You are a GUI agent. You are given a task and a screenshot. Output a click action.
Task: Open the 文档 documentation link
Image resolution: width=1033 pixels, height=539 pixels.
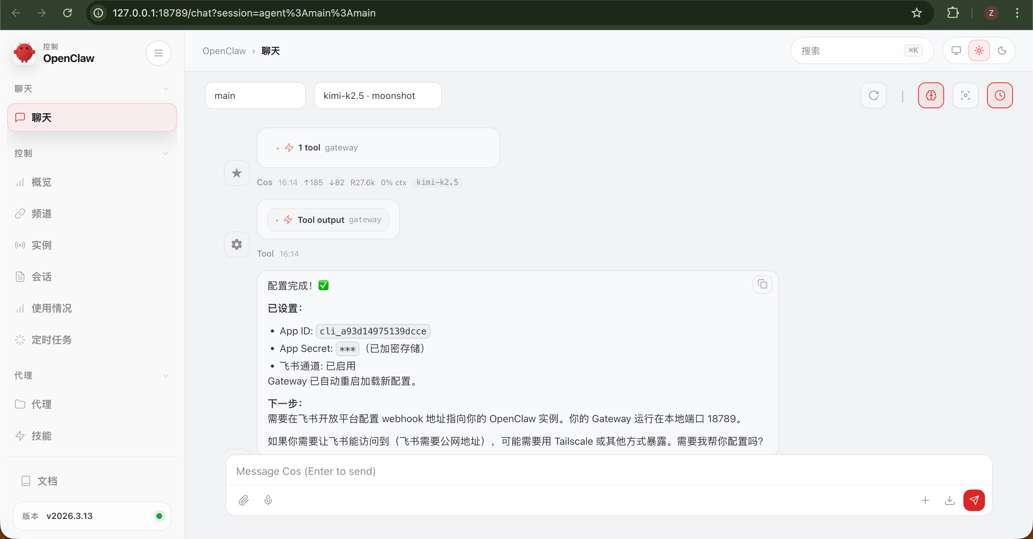(92, 481)
